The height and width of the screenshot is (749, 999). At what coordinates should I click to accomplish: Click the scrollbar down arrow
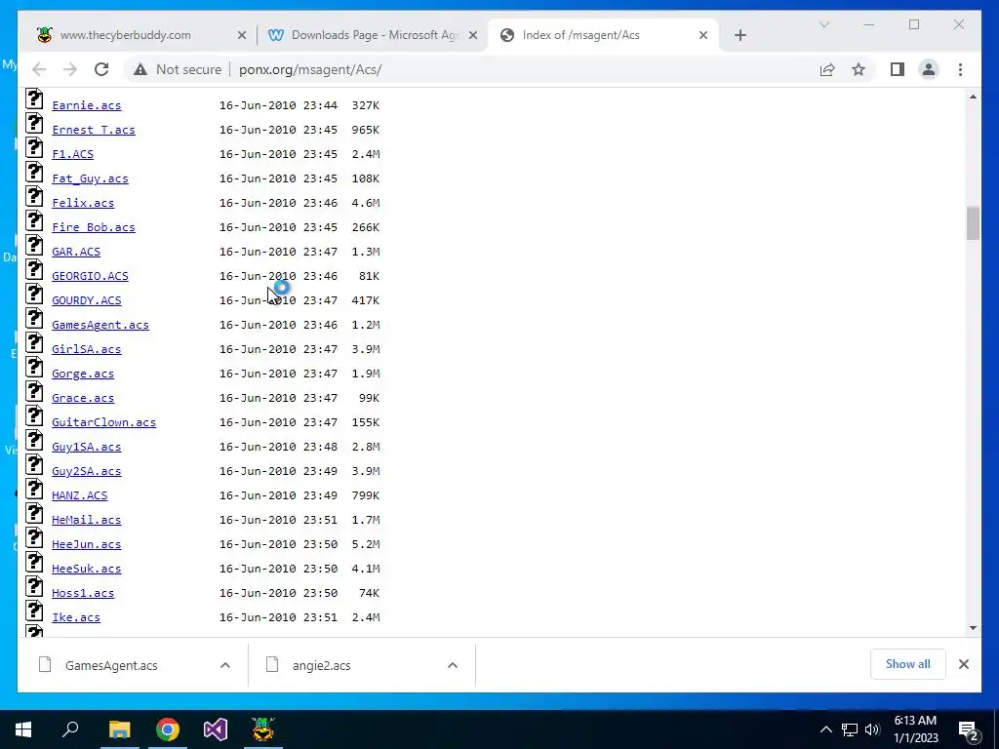pos(973,628)
